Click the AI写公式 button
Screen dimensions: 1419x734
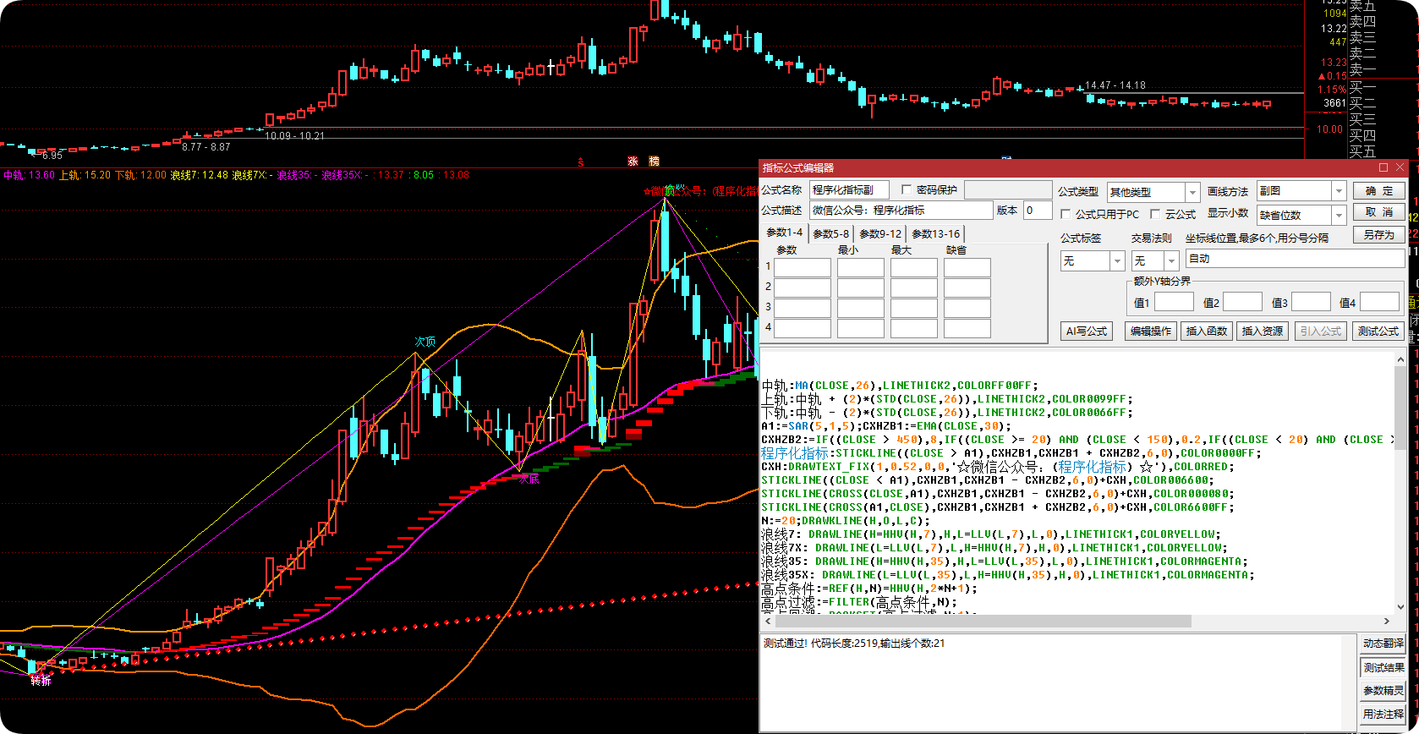click(1087, 331)
